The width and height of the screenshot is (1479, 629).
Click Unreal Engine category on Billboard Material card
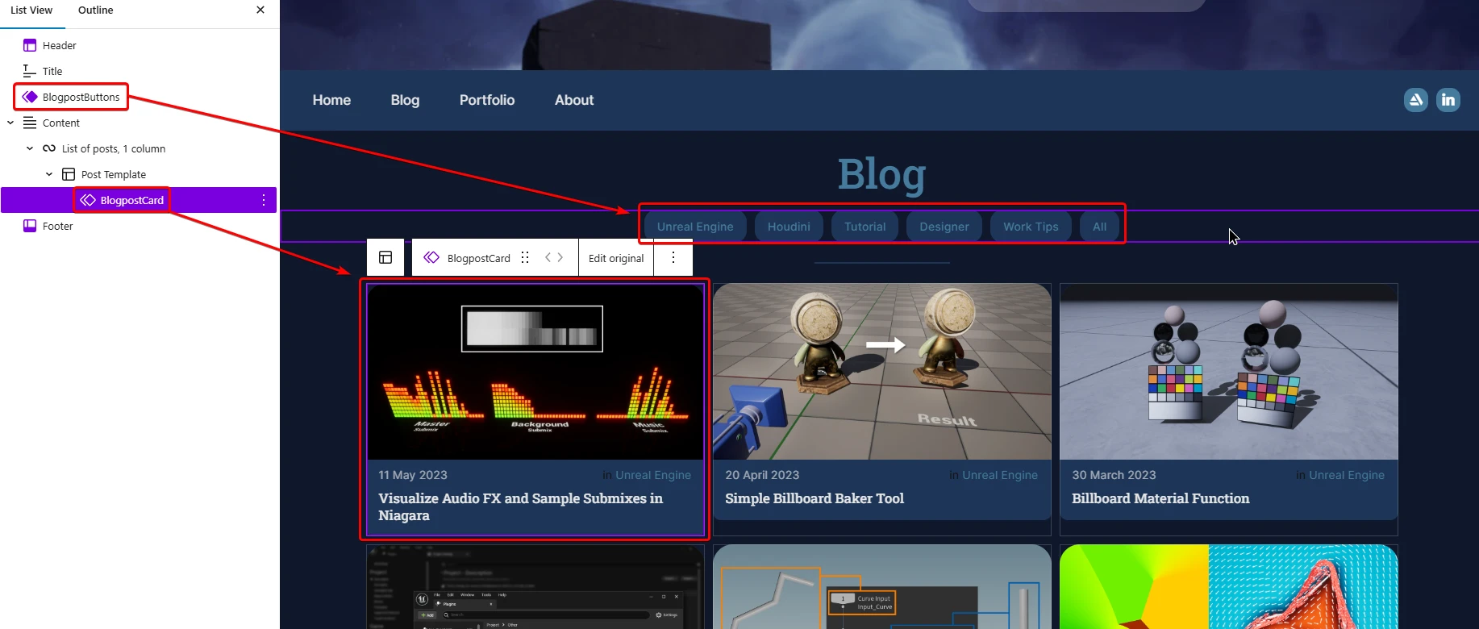pos(1347,475)
